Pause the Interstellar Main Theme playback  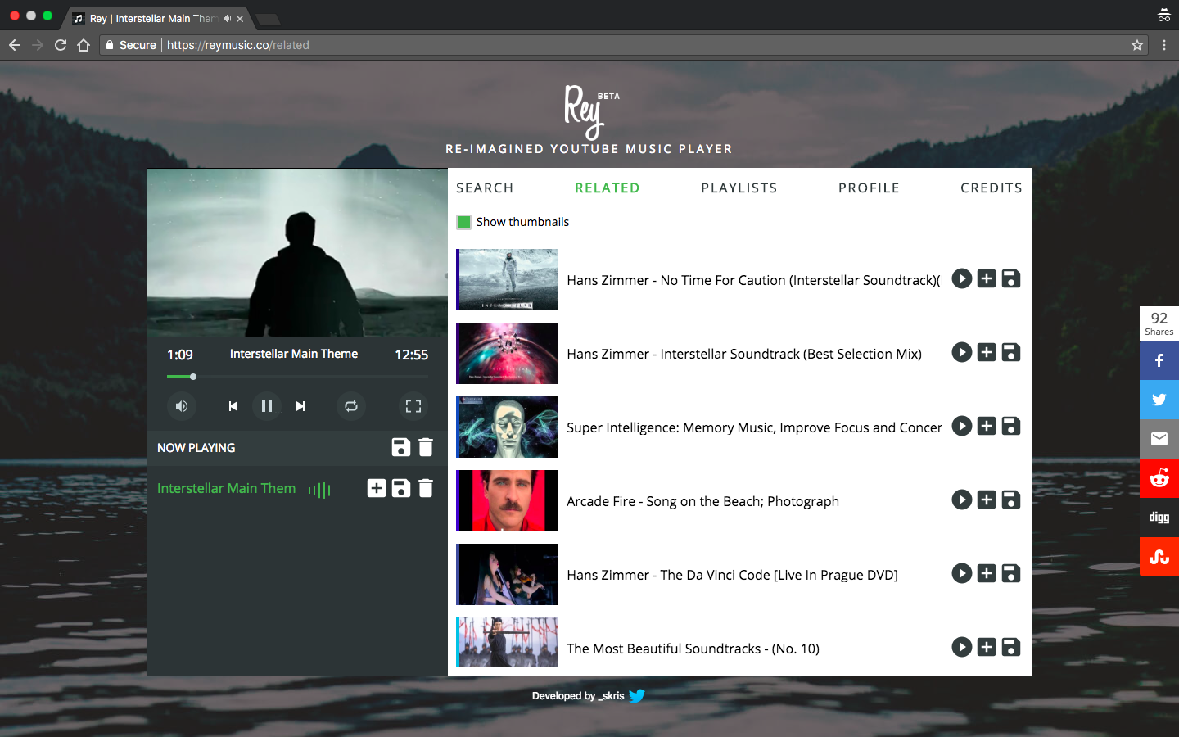(x=266, y=406)
